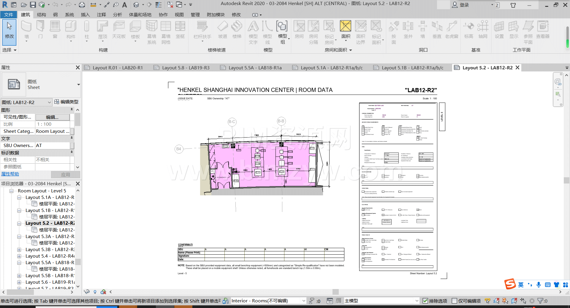
Task: Click the Close Inactive Views icon
Action: pos(170,5)
